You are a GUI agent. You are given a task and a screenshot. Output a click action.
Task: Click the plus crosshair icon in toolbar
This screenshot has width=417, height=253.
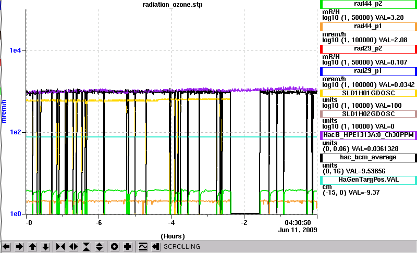(x=128, y=247)
